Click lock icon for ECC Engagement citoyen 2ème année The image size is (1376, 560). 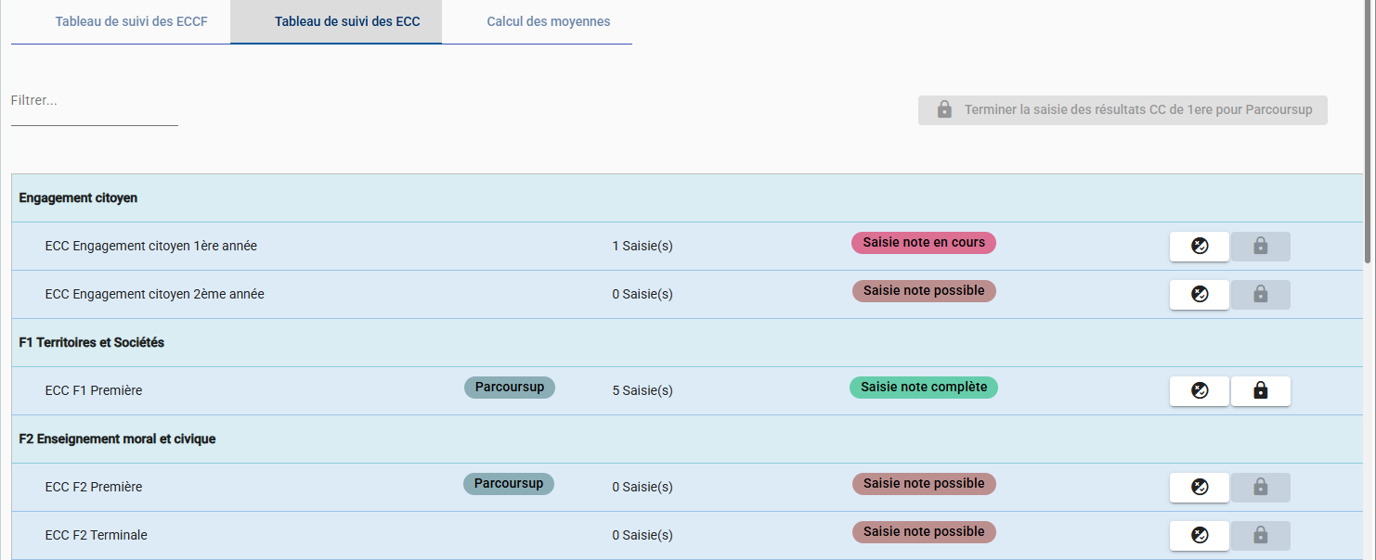tap(1261, 295)
